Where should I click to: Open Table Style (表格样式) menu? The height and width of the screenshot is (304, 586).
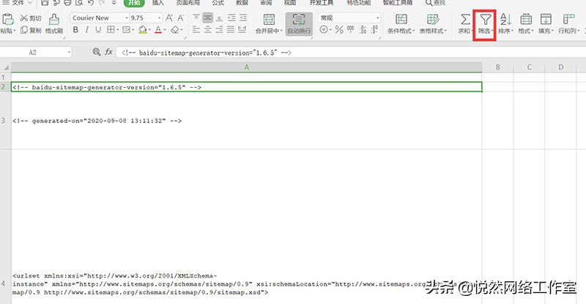point(433,24)
